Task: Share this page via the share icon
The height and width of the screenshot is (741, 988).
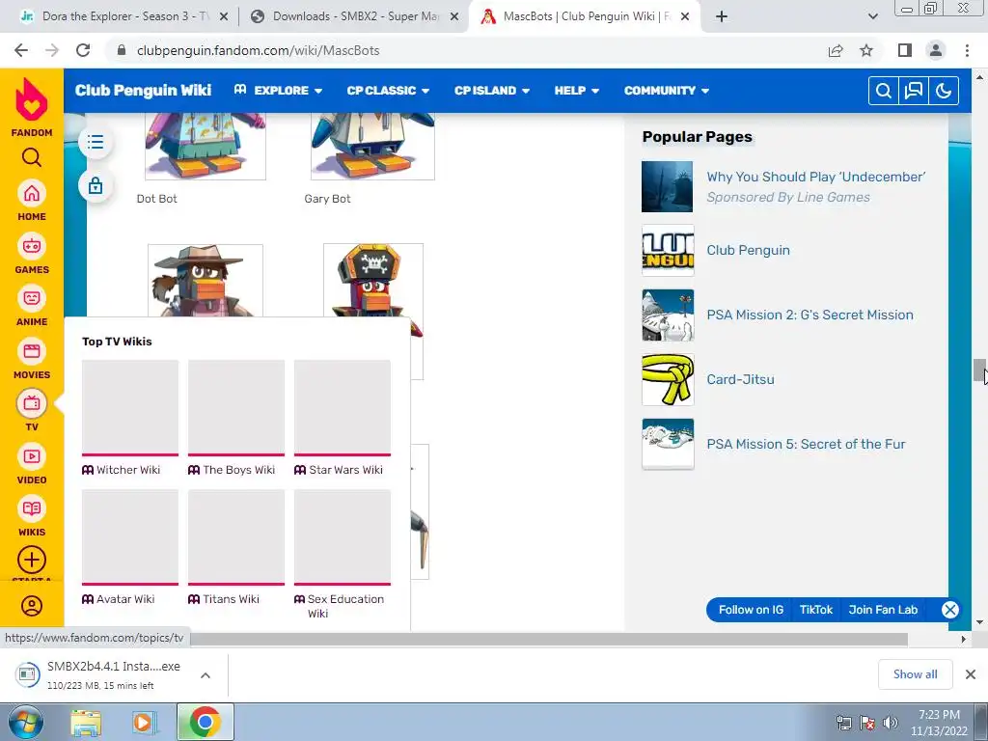Action: click(x=836, y=50)
